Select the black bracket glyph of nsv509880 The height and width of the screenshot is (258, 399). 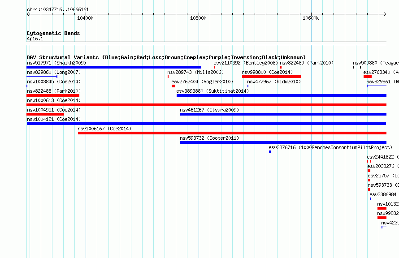357,67
